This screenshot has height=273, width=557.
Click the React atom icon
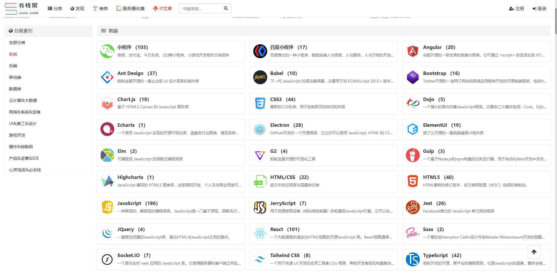coord(260,233)
